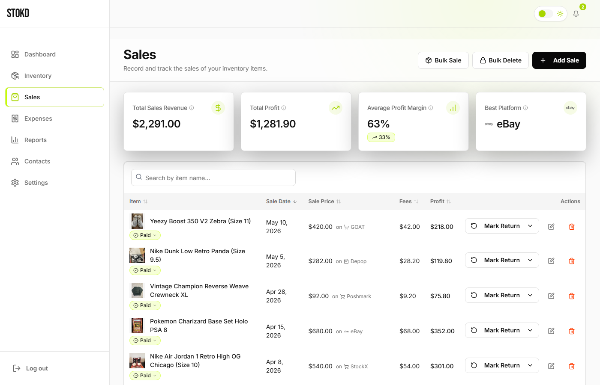Focus the item name search field
The height and width of the screenshot is (385, 600).
click(213, 178)
